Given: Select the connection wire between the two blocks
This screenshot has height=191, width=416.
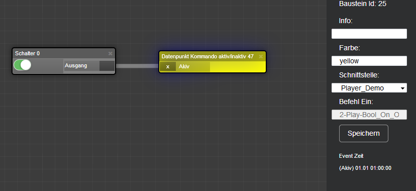Looking at the screenshot, I should 137,66.
